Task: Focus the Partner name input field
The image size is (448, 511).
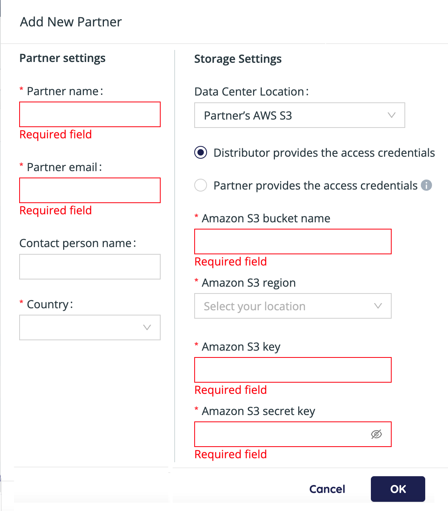Action: (x=90, y=114)
